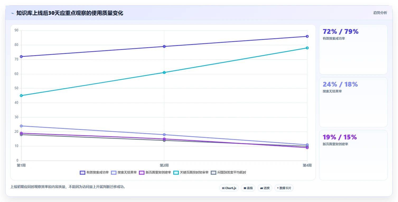
Task: Click the lightning icon beside the page title
Action: pyautogui.click(x=12, y=13)
